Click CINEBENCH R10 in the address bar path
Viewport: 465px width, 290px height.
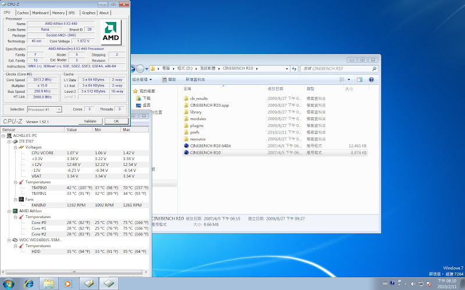(238, 68)
